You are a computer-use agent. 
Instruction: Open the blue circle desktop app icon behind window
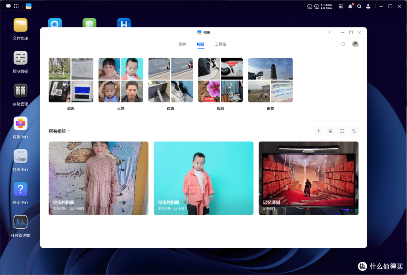coord(55,23)
